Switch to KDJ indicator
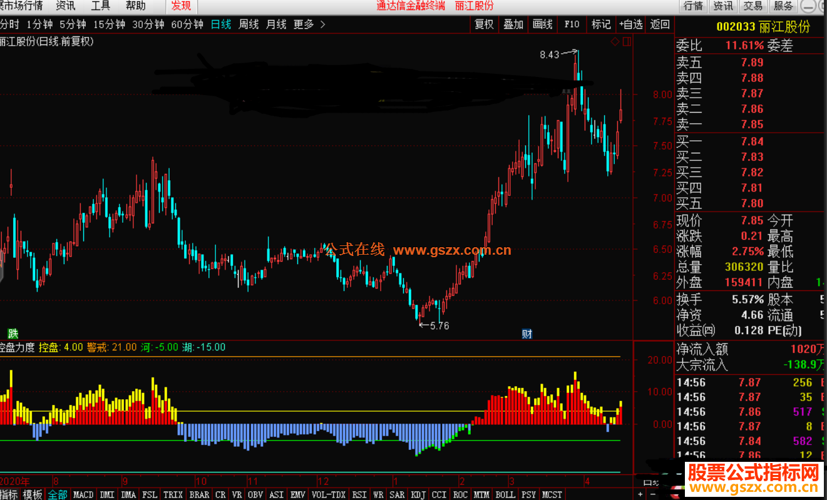 coord(418,494)
